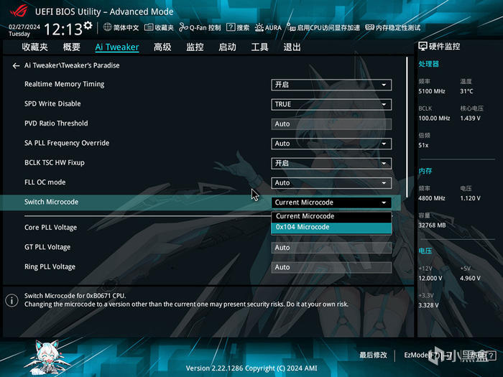Click the info icon in help panel
This screenshot has height=377, width=503.
tap(12, 300)
